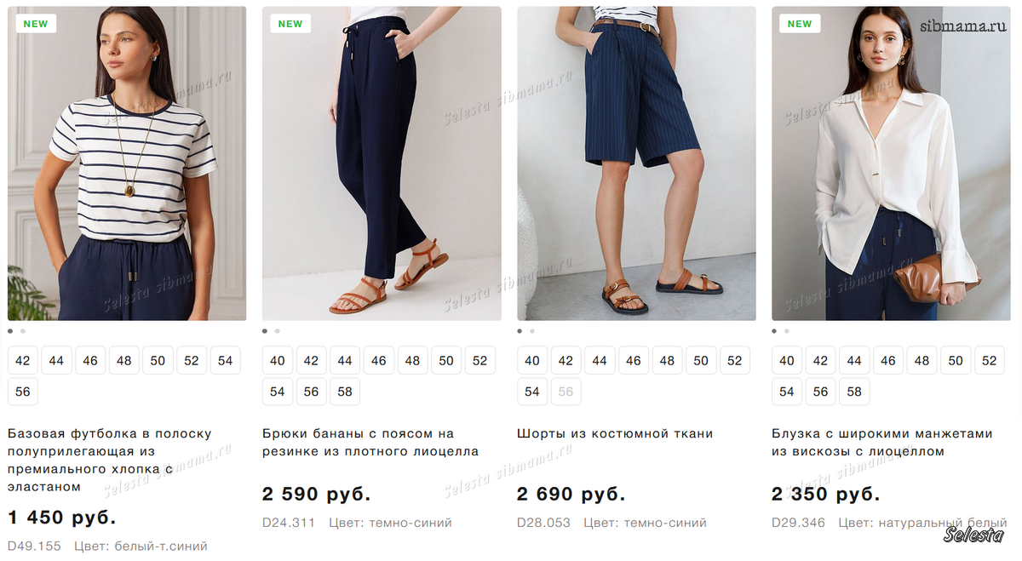The width and height of the screenshot is (1022, 561).
Task: Pick size 44 for white blouse
Action: [854, 361]
